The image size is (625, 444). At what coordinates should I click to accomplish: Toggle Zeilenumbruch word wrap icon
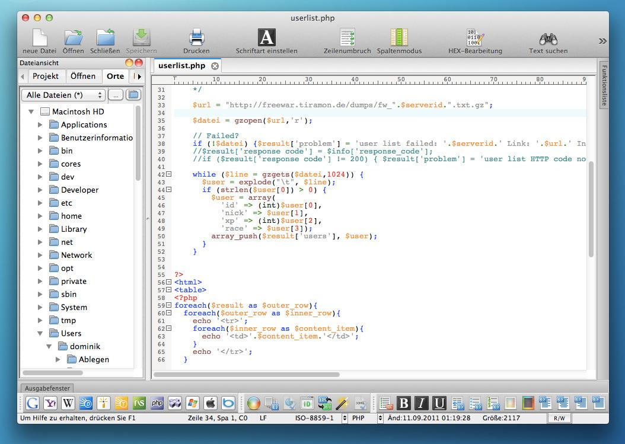click(x=347, y=39)
